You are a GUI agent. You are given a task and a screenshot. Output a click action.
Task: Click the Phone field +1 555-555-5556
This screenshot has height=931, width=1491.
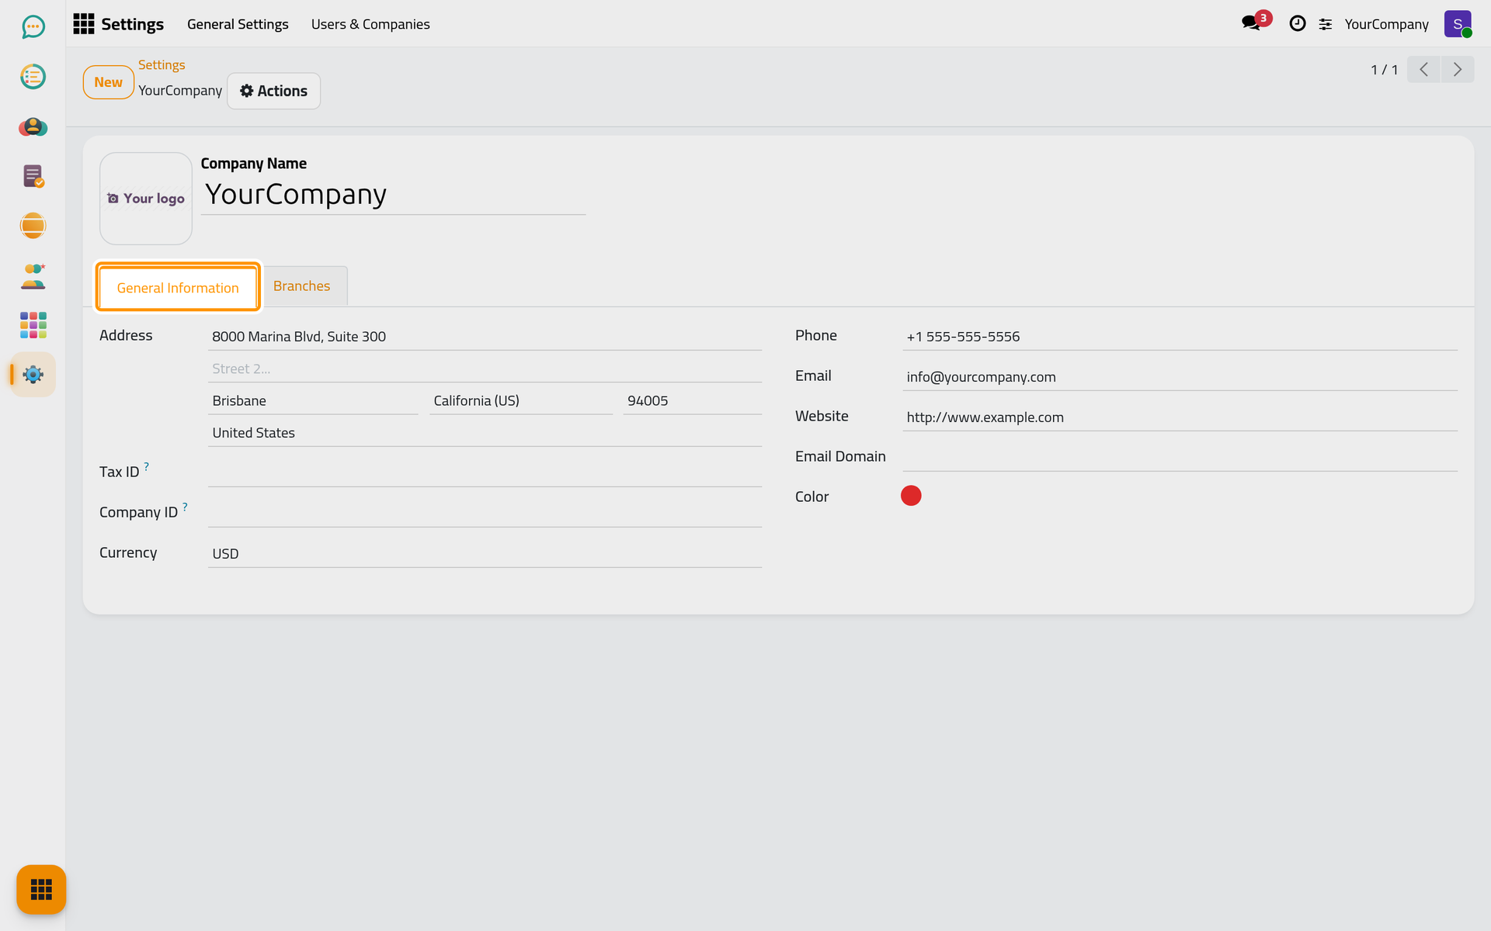(1180, 337)
